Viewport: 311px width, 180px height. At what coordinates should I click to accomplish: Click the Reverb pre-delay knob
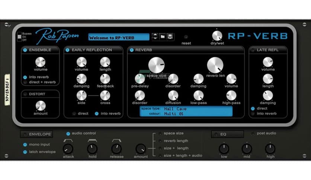(140, 79)
